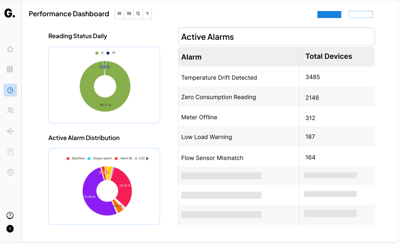Toggle the Backflow legend entry
This screenshot has height=245, width=399.
click(76, 159)
